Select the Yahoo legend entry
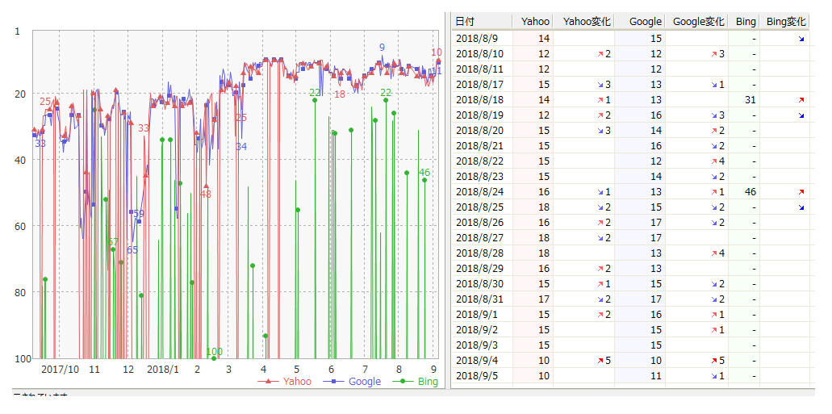 [x=284, y=381]
